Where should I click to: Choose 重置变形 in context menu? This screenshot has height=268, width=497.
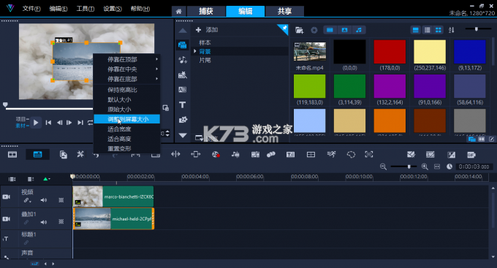coord(126,148)
